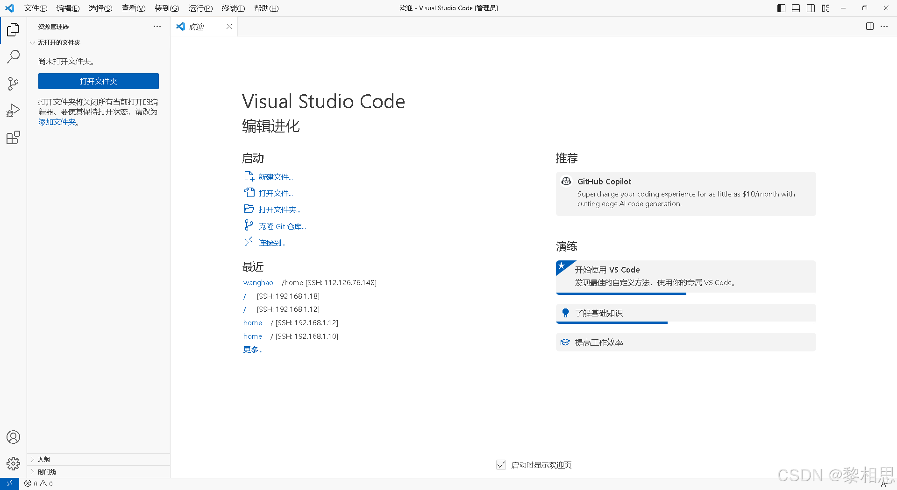Click the 克隆 Git 仓库... link
This screenshot has width=897, height=490.
(282, 226)
